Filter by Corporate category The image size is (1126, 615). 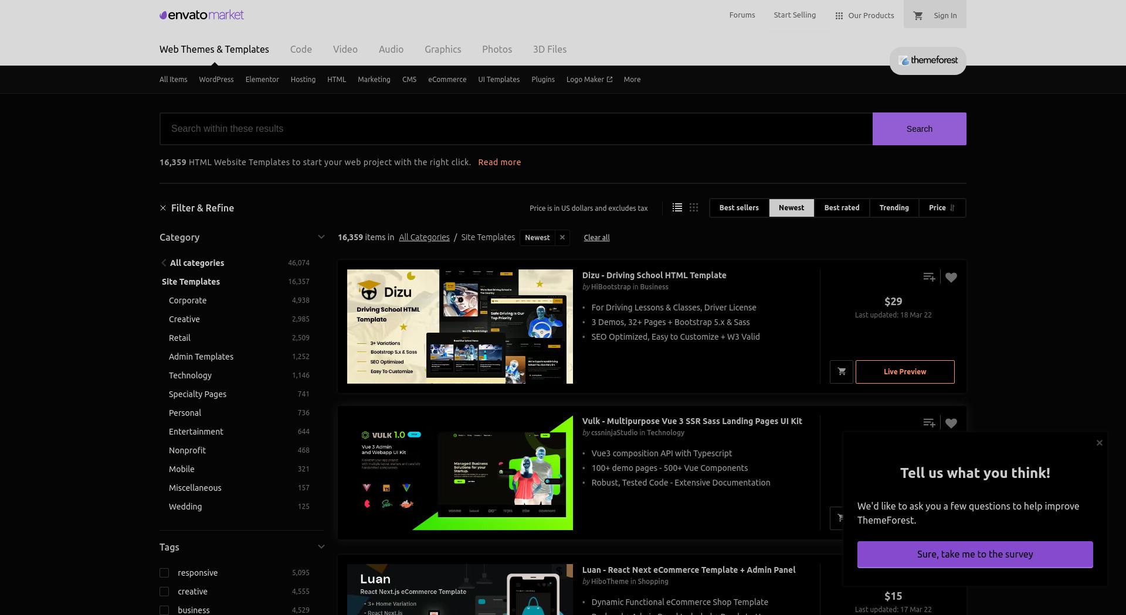point(188,300)
